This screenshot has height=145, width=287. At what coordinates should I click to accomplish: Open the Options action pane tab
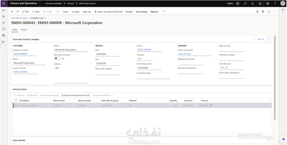coord(154,12)
